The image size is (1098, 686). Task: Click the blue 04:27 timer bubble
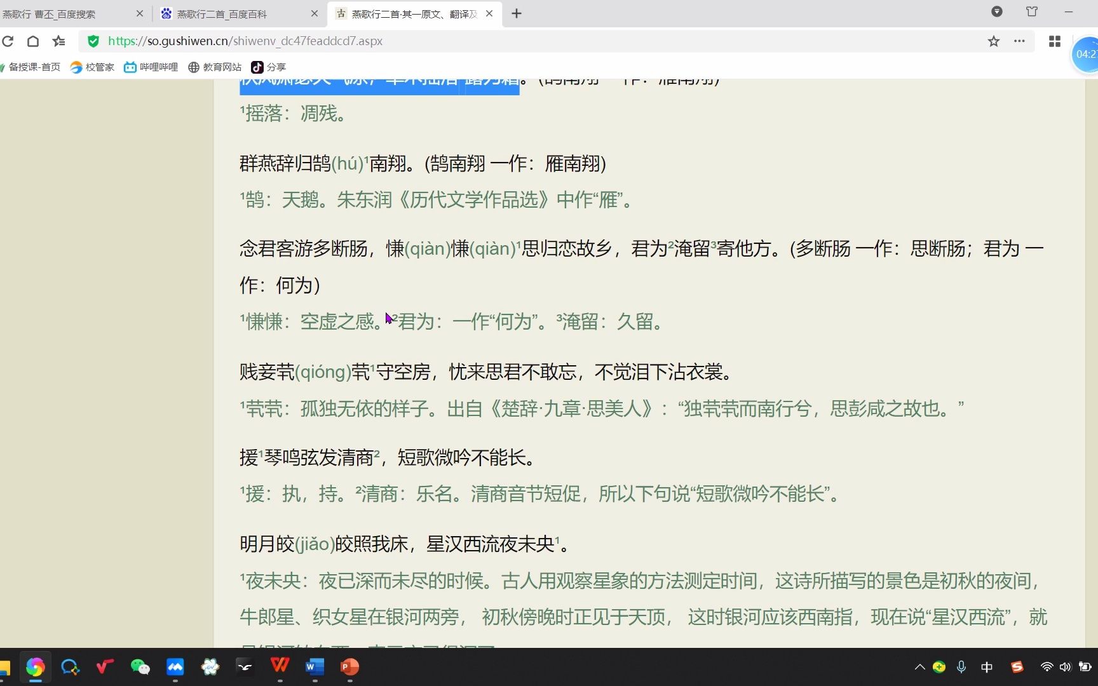coord(1085,55)
